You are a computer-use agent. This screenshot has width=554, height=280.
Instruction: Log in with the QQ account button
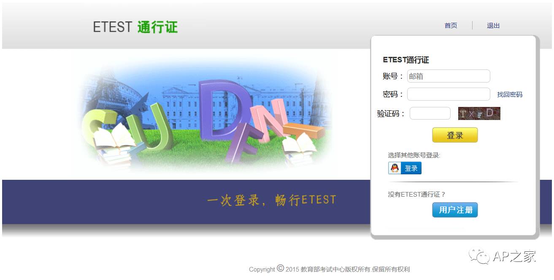pos(405,168)
